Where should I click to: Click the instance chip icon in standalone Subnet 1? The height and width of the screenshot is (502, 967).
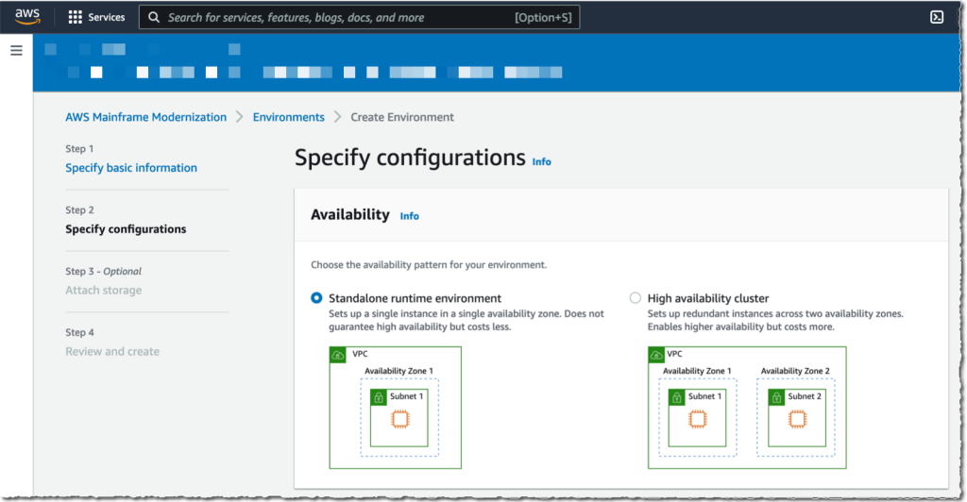(399, 420)
